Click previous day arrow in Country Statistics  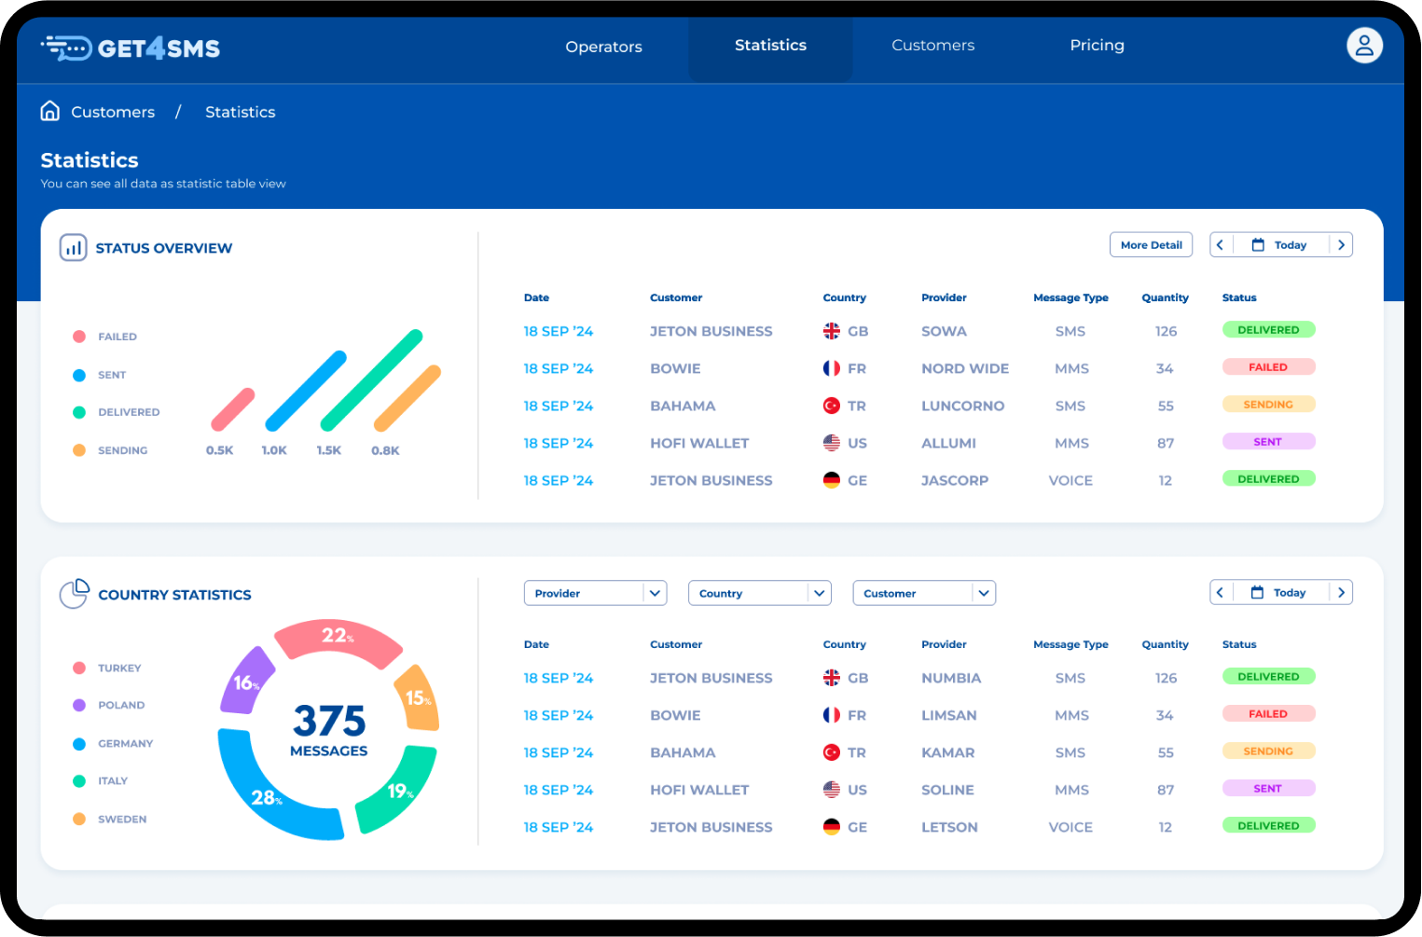(1220, 593)
